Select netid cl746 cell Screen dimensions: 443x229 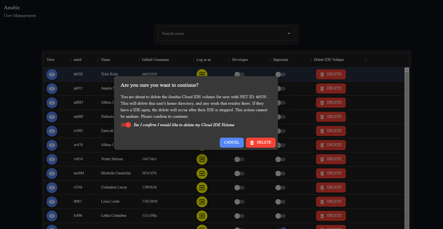[78, 187]
